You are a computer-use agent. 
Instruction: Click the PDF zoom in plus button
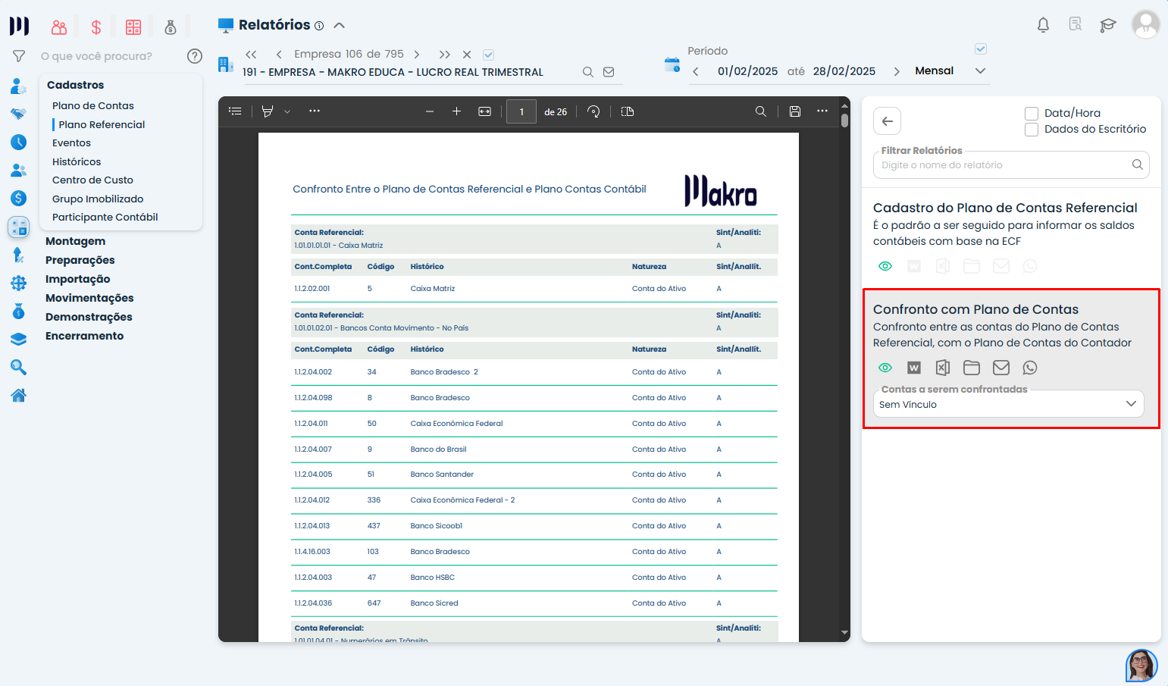coord(456,111)
